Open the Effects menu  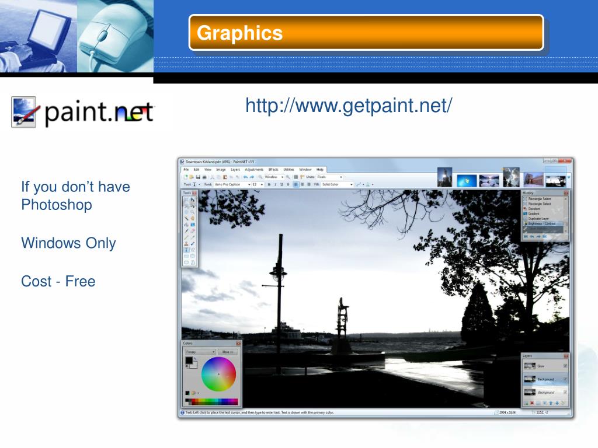coord(273,170)
